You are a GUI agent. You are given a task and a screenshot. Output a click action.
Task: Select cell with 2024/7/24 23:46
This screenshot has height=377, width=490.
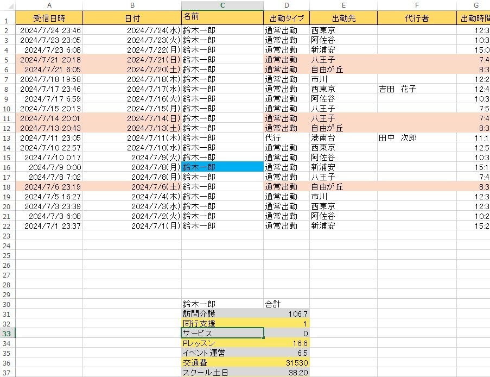click(49, 30)
